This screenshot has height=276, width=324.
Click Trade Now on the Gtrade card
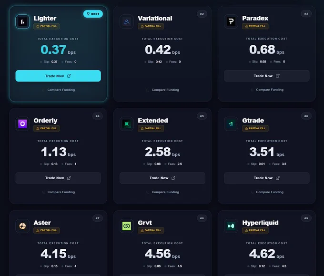[x=266, y=178]
